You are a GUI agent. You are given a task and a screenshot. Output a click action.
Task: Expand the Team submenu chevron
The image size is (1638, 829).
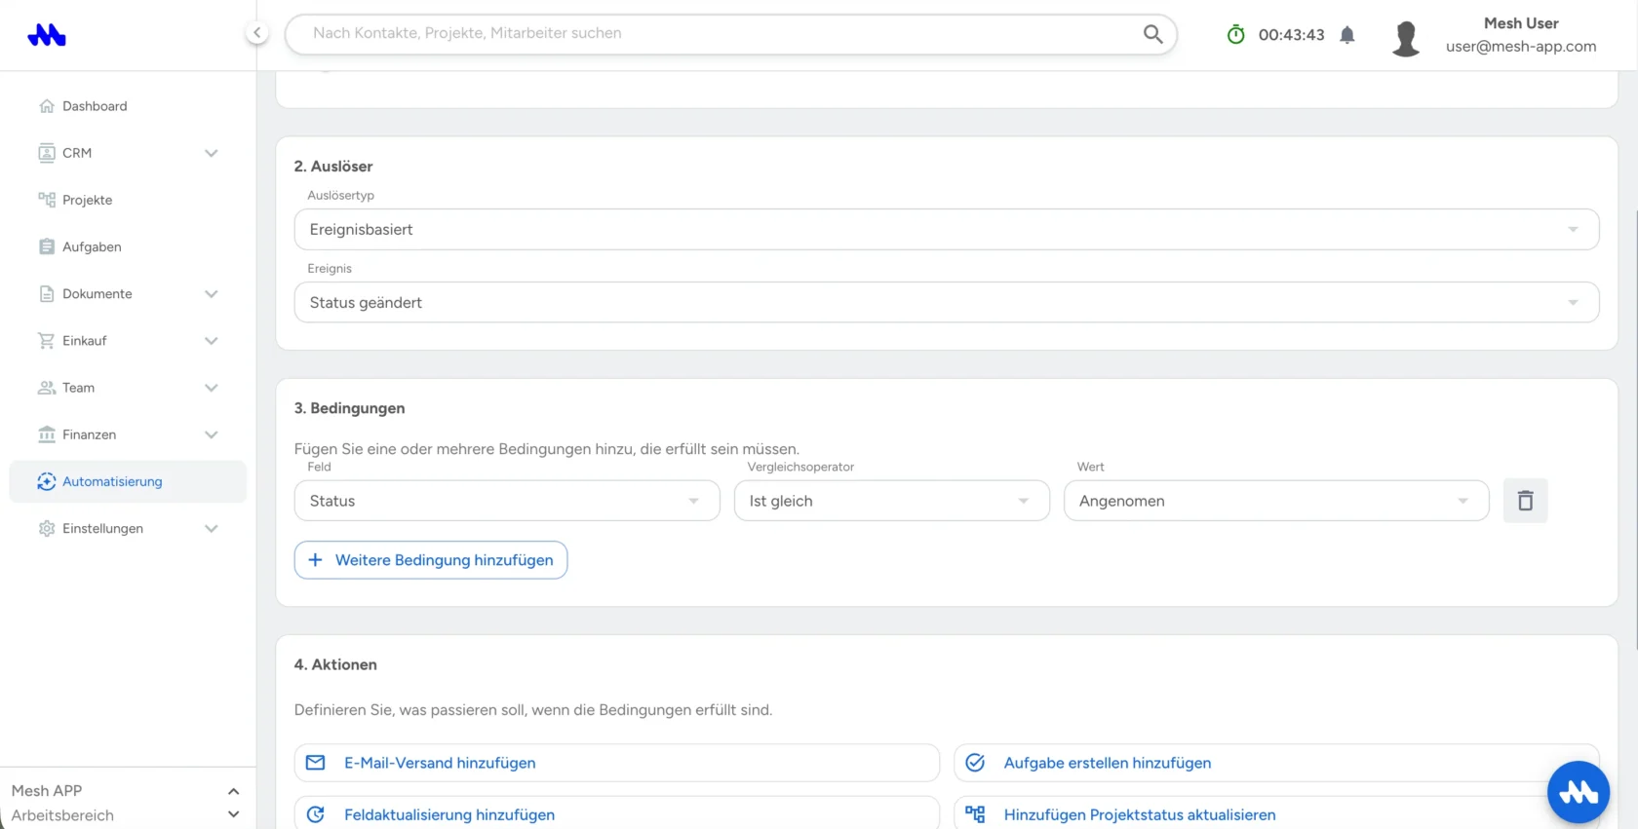[x=212, y=388]
